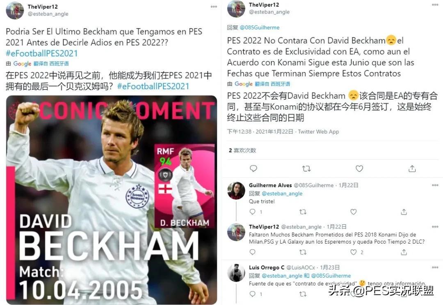Open Luis Orrego C's profile picture

coord(236,273)
